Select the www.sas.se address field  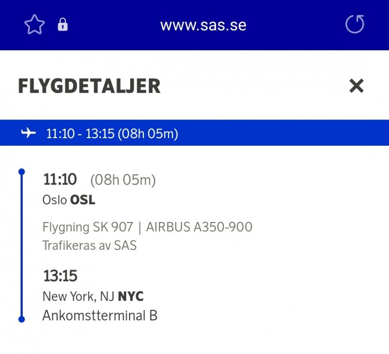[203, 25]
